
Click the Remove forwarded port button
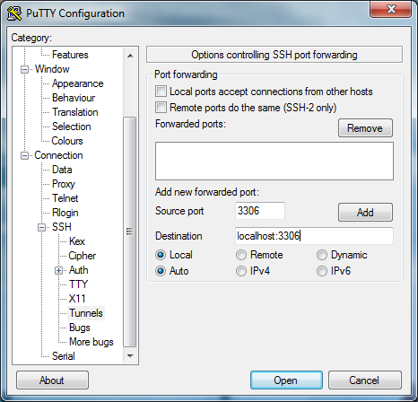365,128
